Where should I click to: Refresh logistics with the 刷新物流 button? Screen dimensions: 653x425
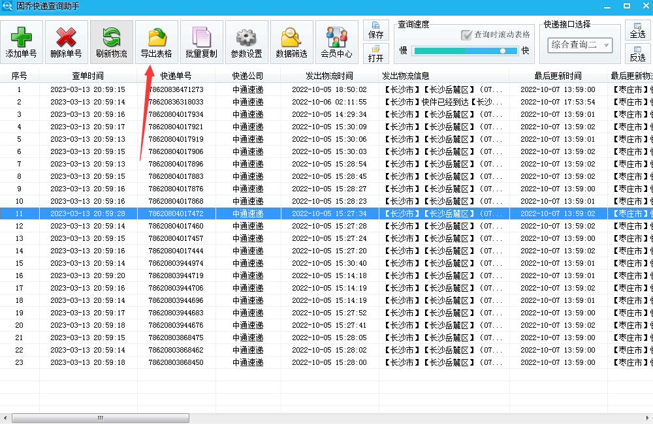pyautogui.click(x=111, y=42)
